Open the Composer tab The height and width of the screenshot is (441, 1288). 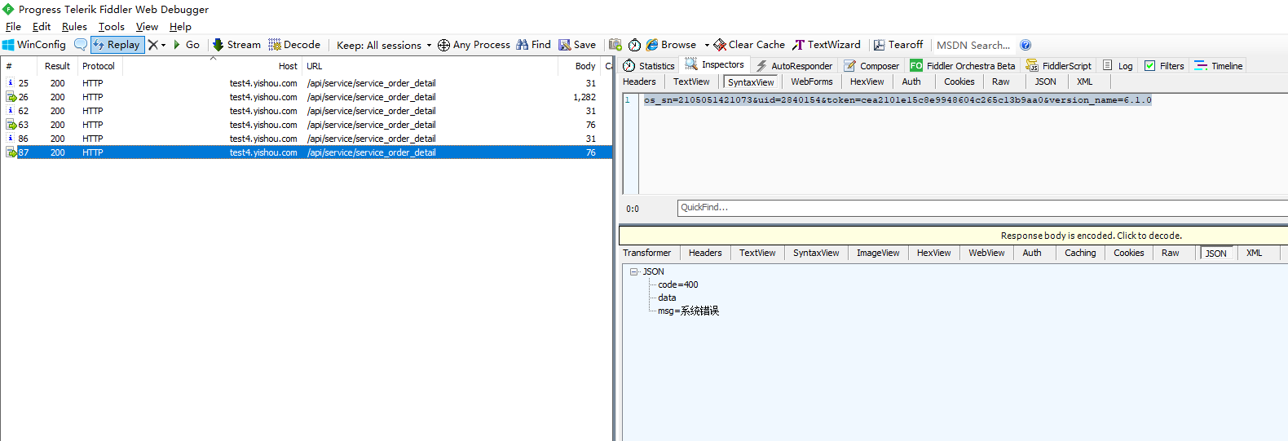(x=871, y=66)
